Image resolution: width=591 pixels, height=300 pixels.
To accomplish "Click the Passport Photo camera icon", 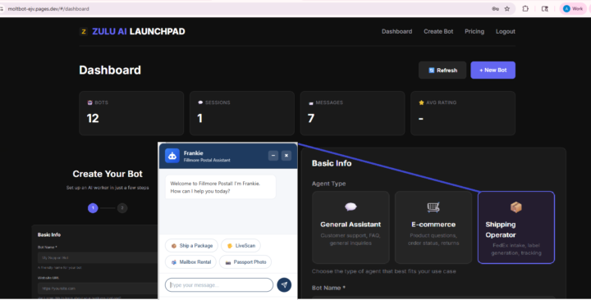I will (228, 262).
